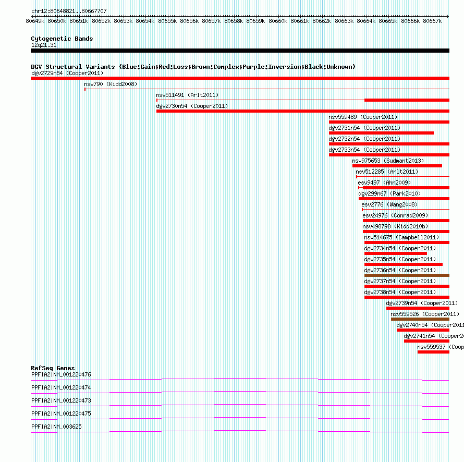Open the nsv511491 (Arlt2011) variant
Viewport: 464px width, 462px height.
[x=187, y=95]
